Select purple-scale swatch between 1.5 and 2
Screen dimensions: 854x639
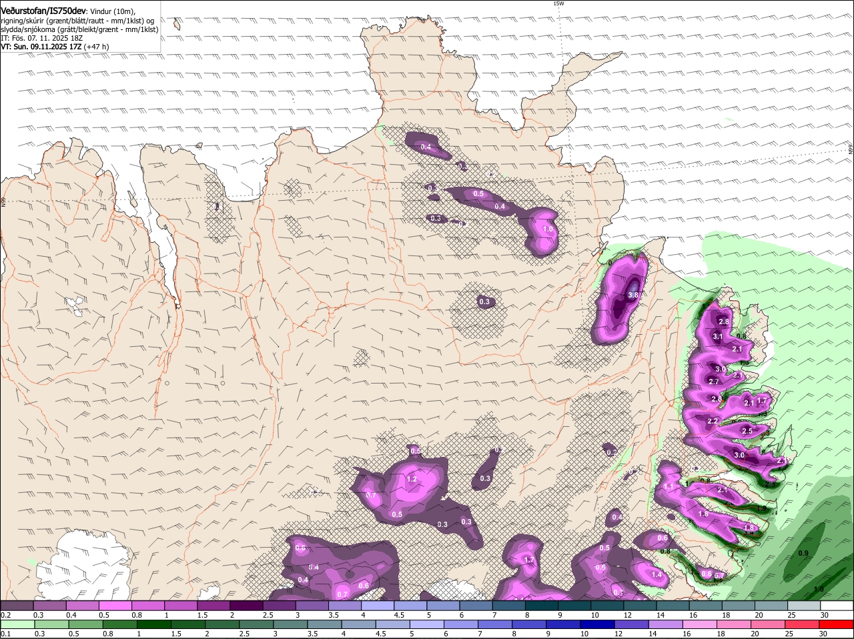pos(213,606)
